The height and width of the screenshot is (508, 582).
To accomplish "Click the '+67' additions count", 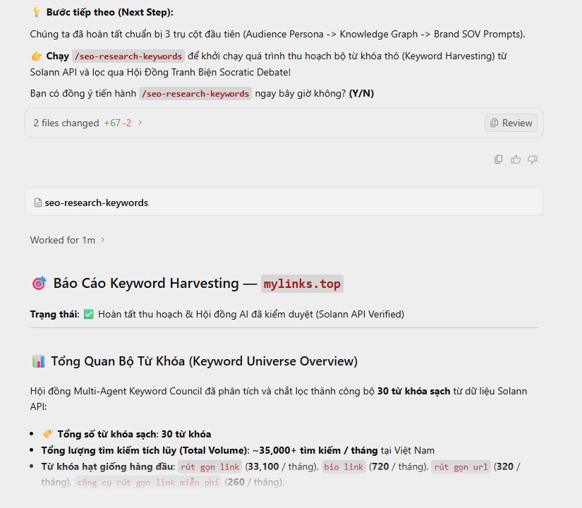I will click(x=112, y=123).
